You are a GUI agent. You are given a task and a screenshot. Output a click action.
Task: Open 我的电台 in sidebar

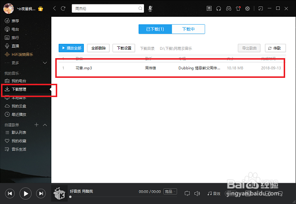coord(15,81)
